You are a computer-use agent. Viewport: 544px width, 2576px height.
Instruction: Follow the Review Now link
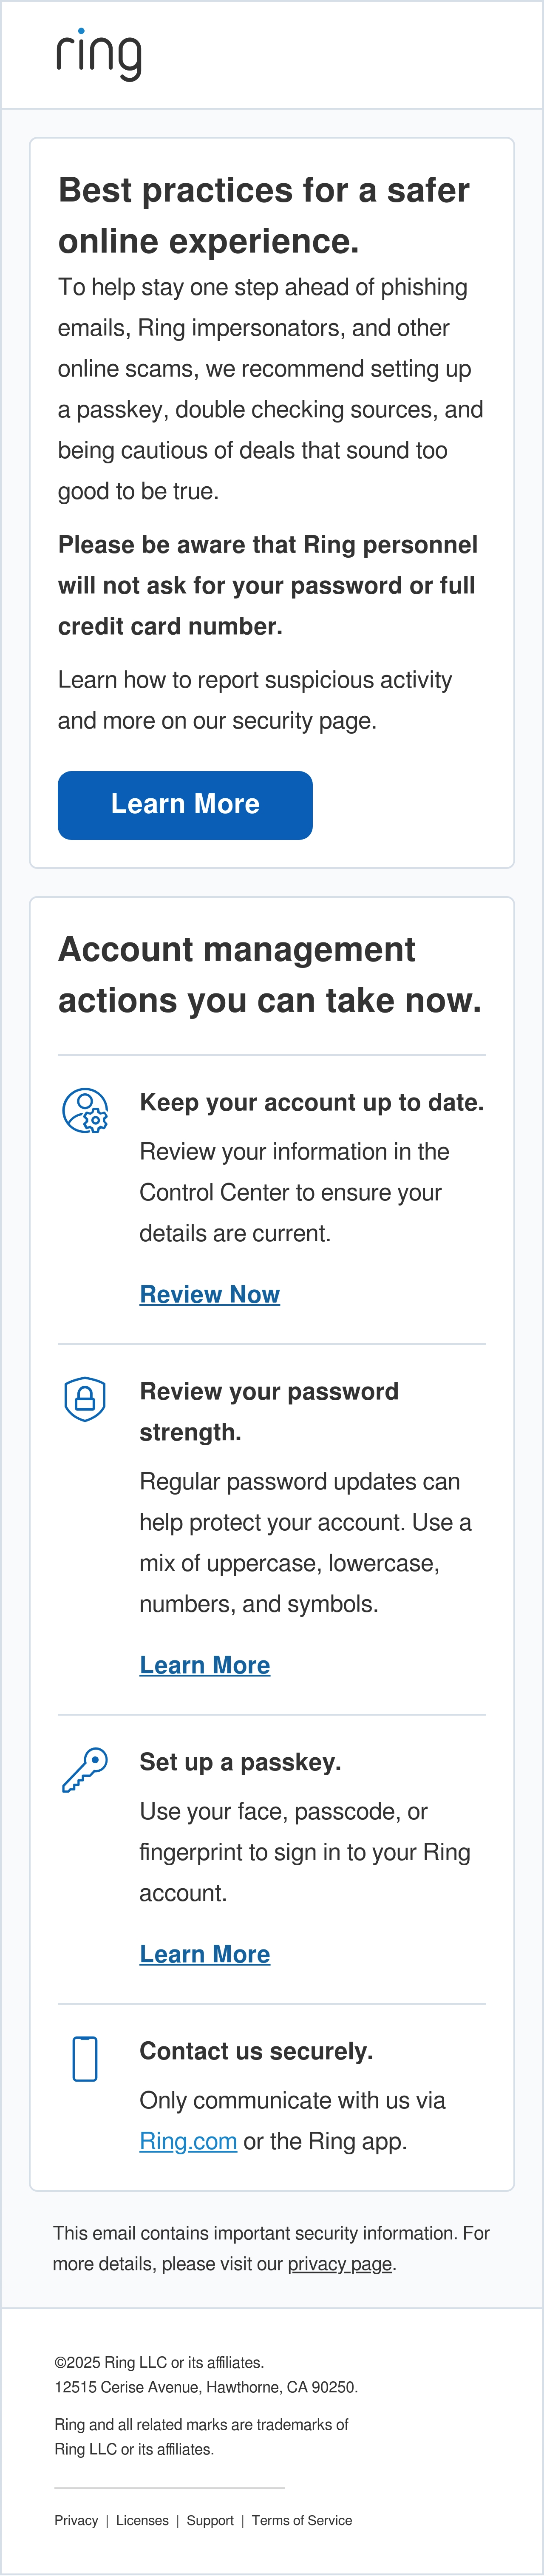(x=210, y=1294)
